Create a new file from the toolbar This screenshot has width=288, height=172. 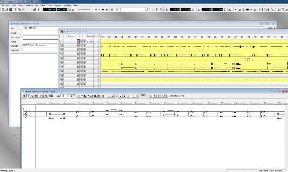pos(3,9)
